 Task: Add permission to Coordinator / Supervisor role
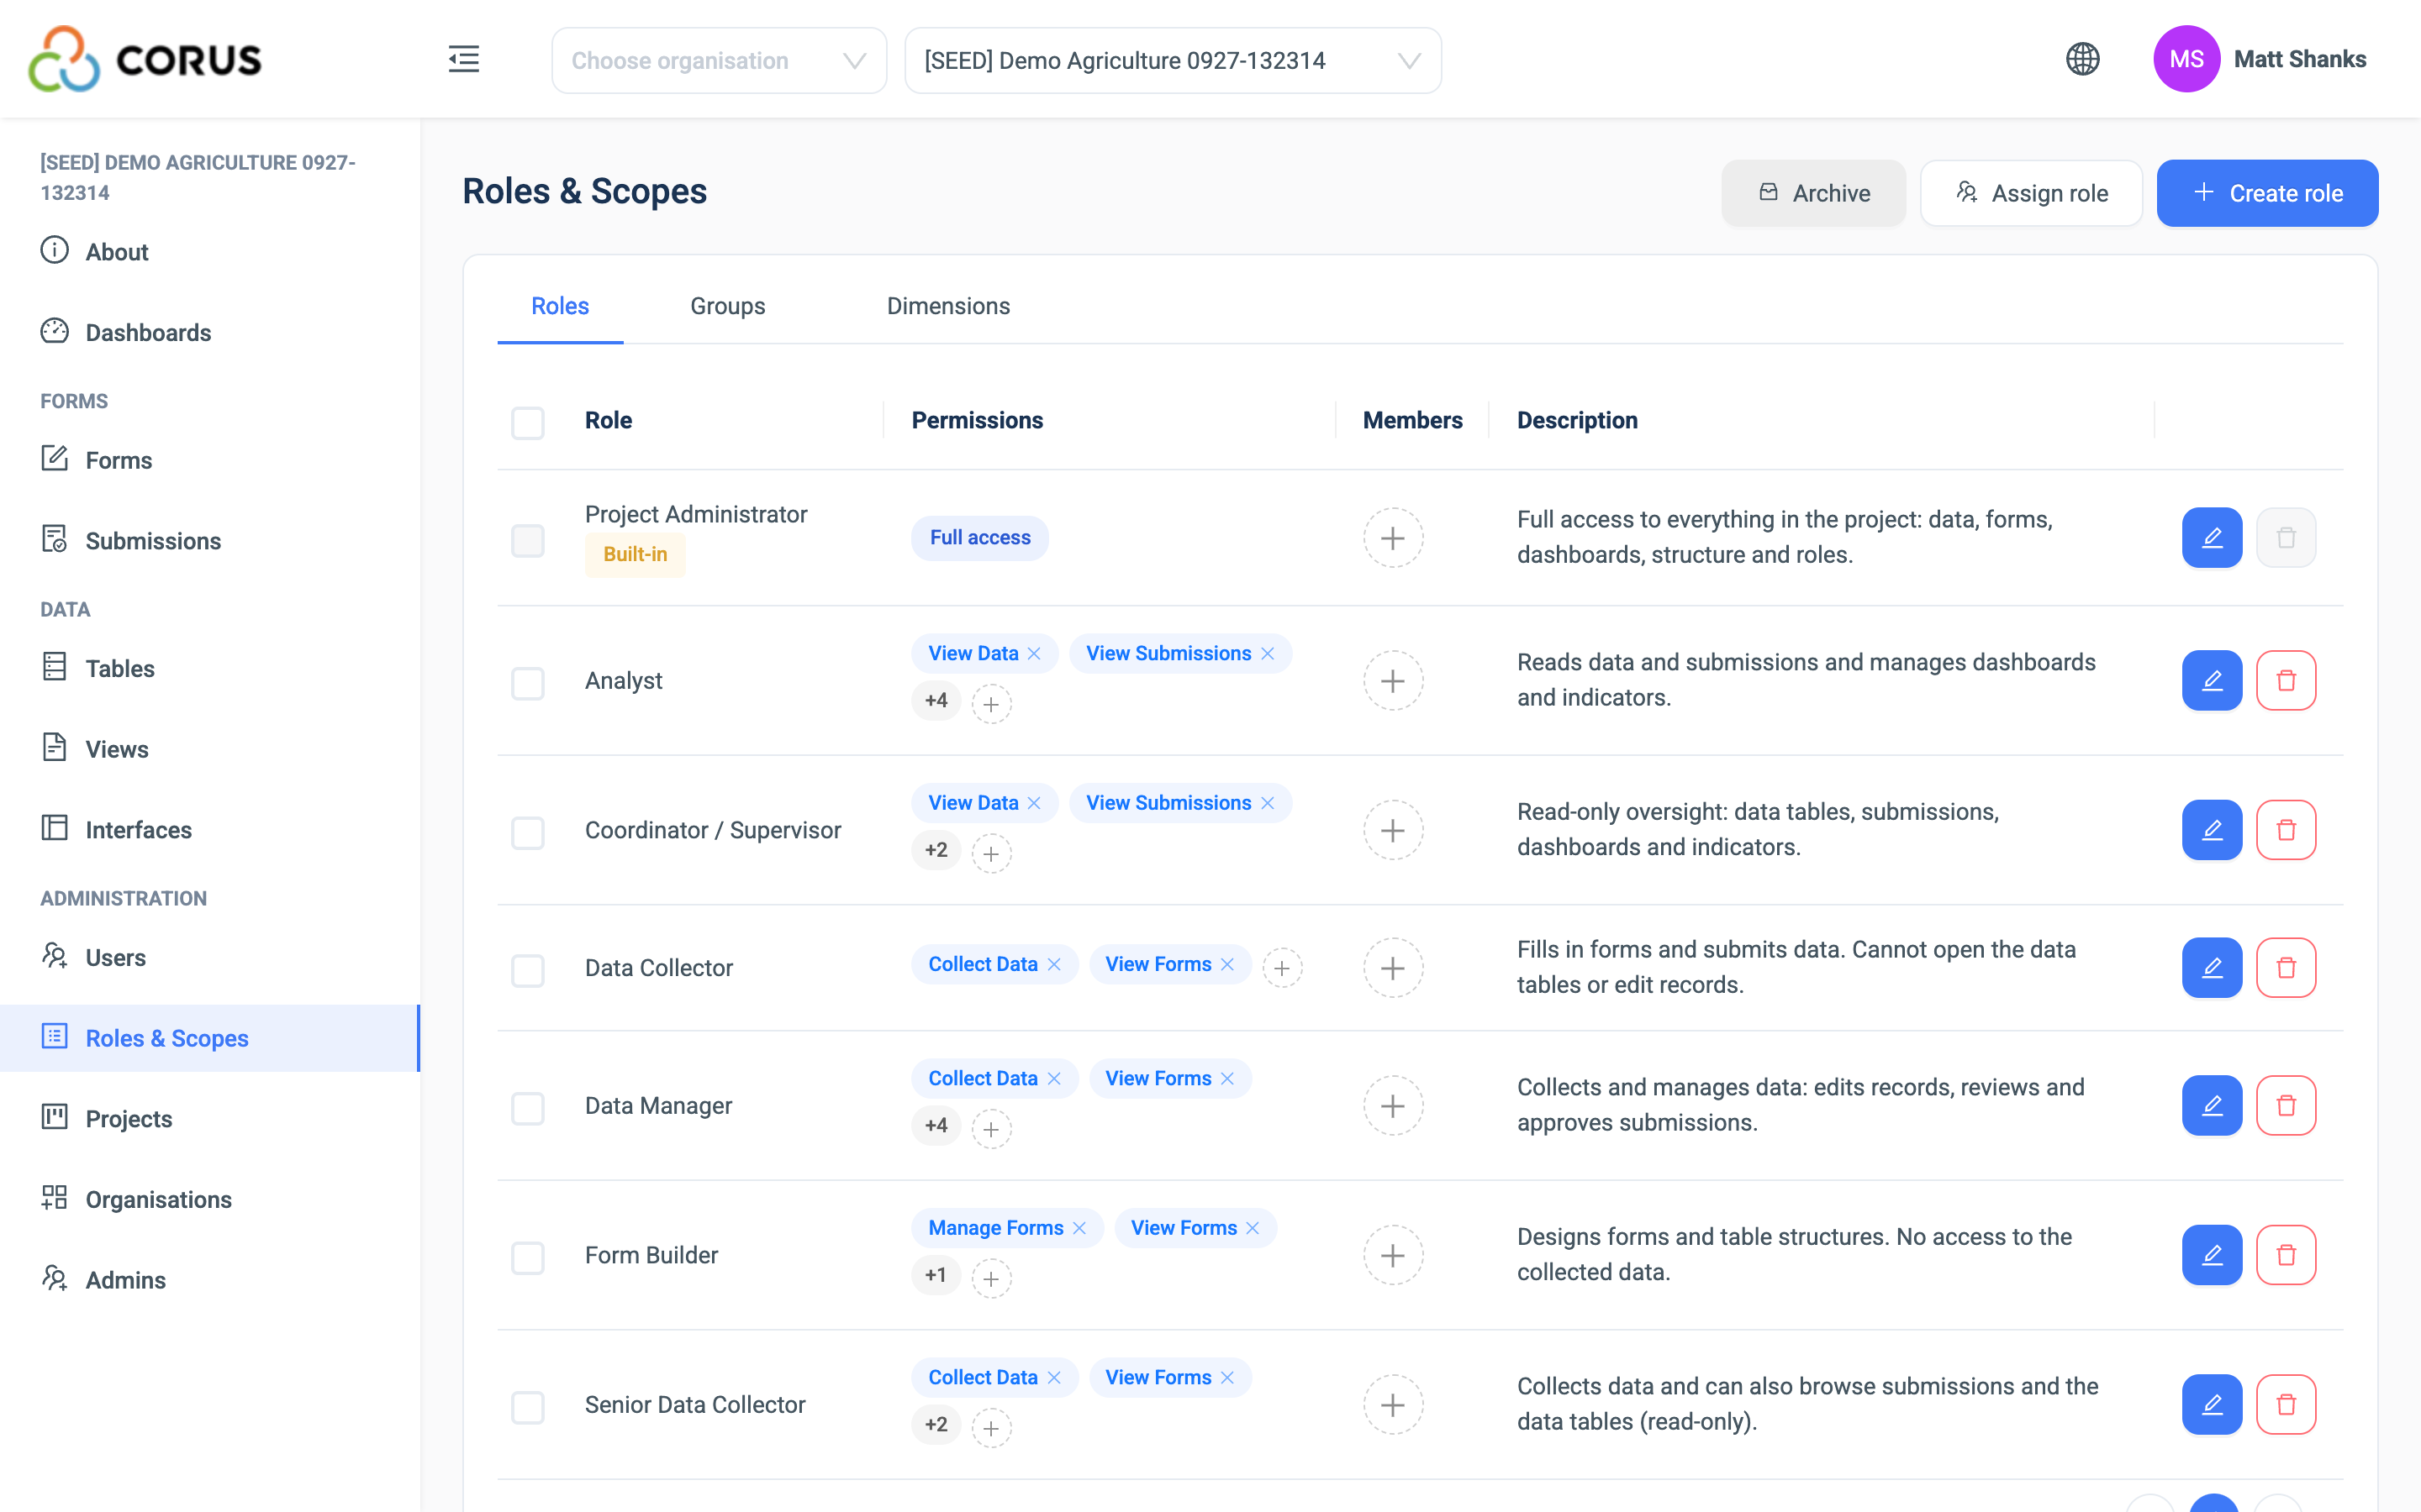click(990, 854)
